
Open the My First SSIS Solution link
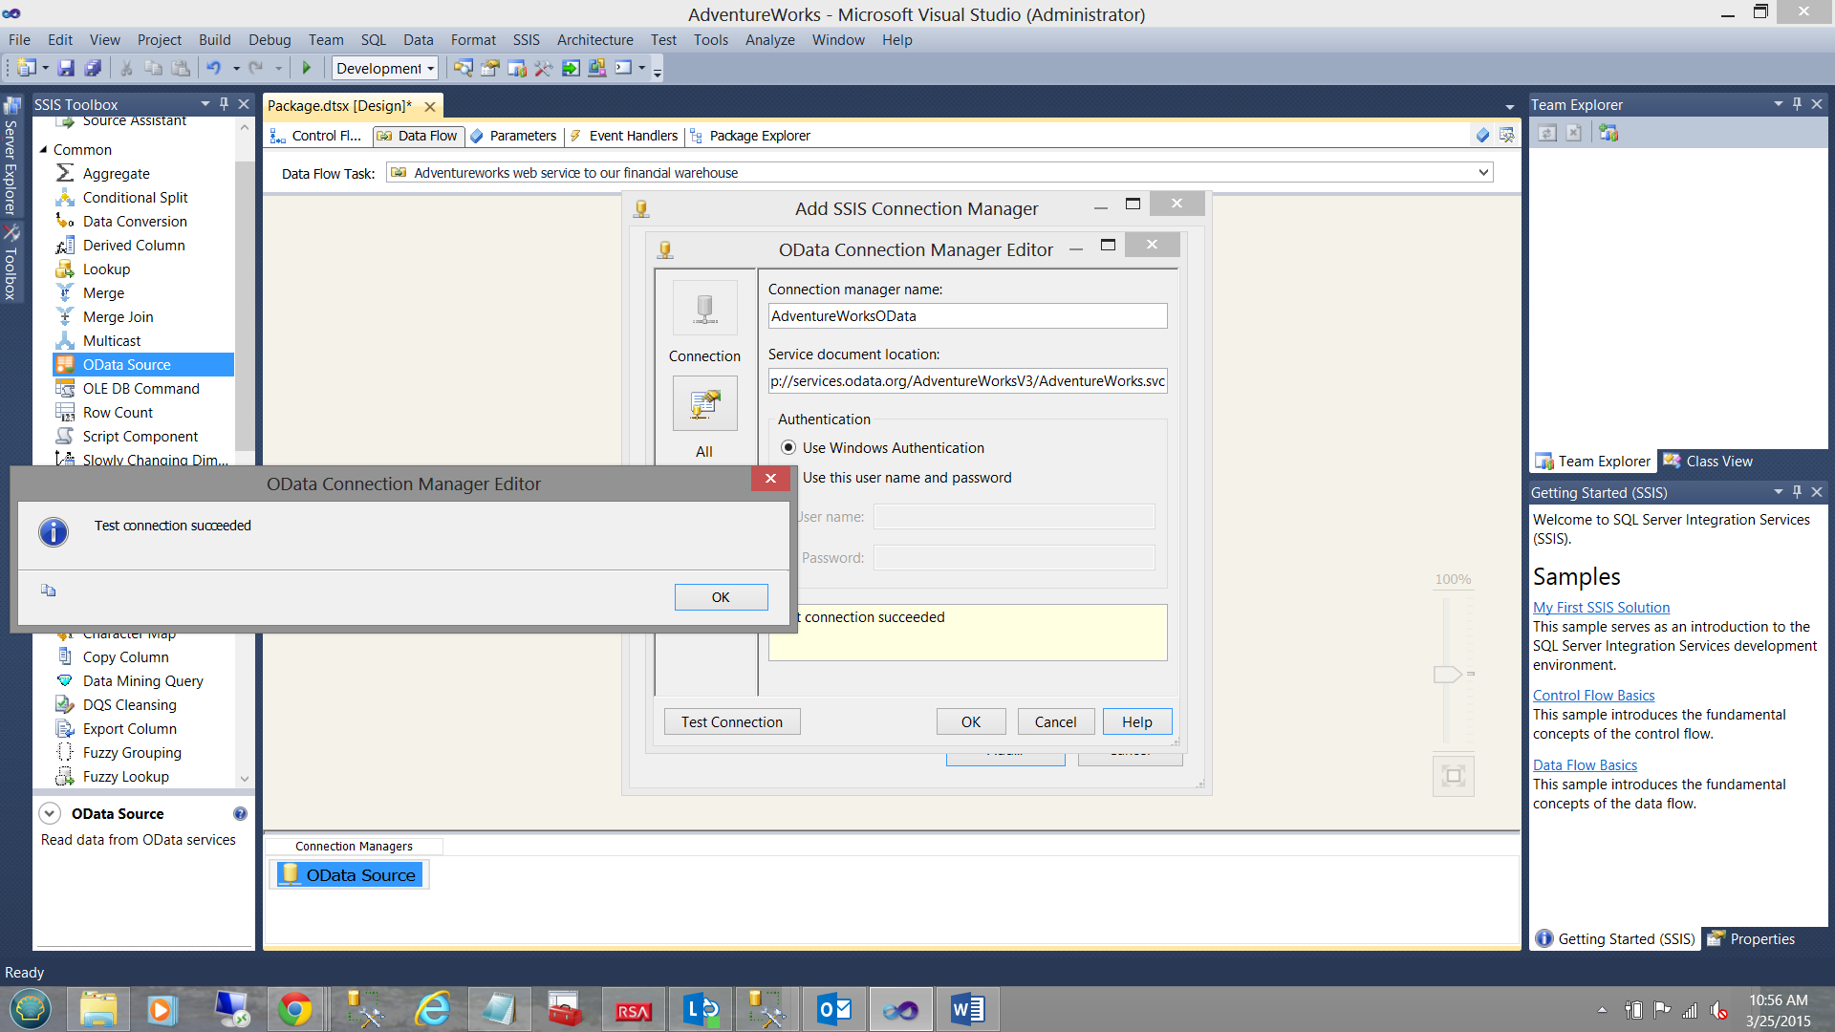1601,608
